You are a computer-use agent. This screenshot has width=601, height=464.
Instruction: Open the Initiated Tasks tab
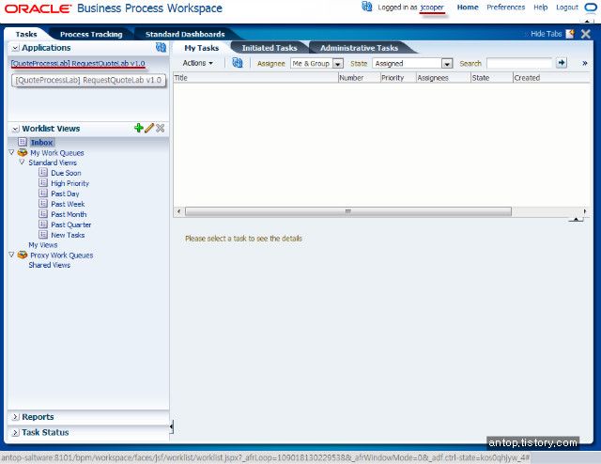click(x=270, y=48)
